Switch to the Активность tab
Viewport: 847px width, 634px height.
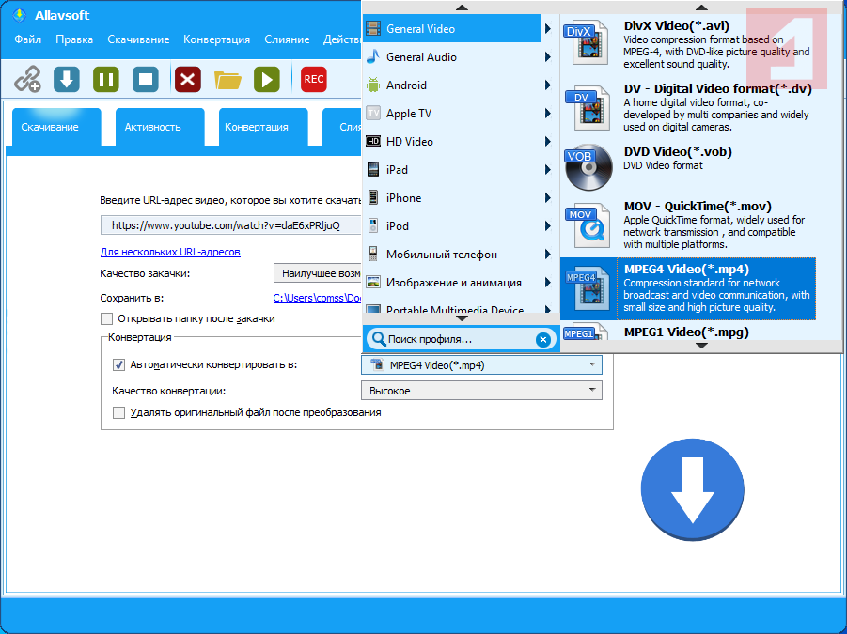tap(160, 127)
